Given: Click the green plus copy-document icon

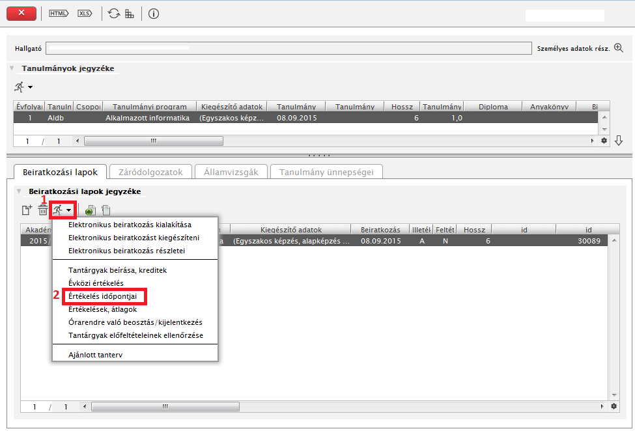Looking at the screenshot, I should (90, 210).
